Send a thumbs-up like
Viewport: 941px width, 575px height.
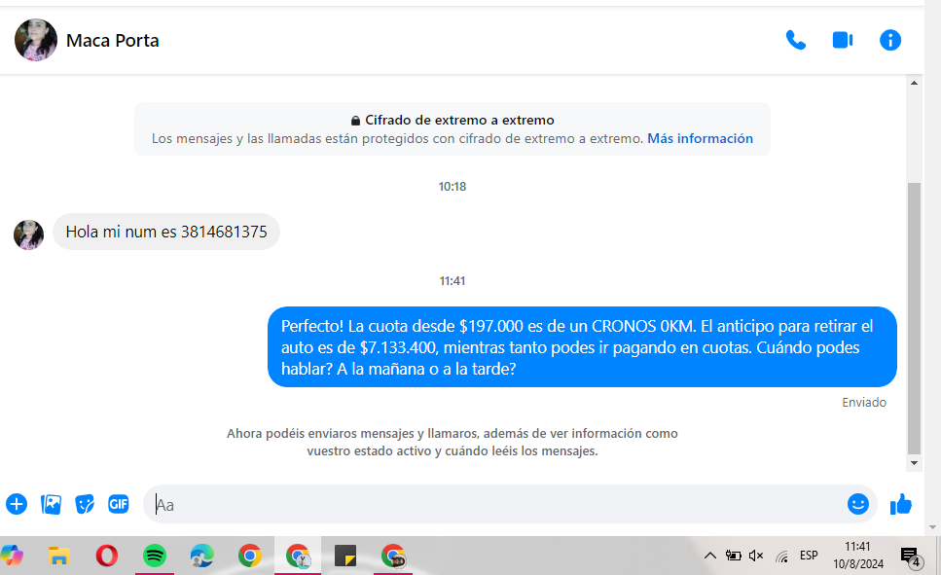901,504
